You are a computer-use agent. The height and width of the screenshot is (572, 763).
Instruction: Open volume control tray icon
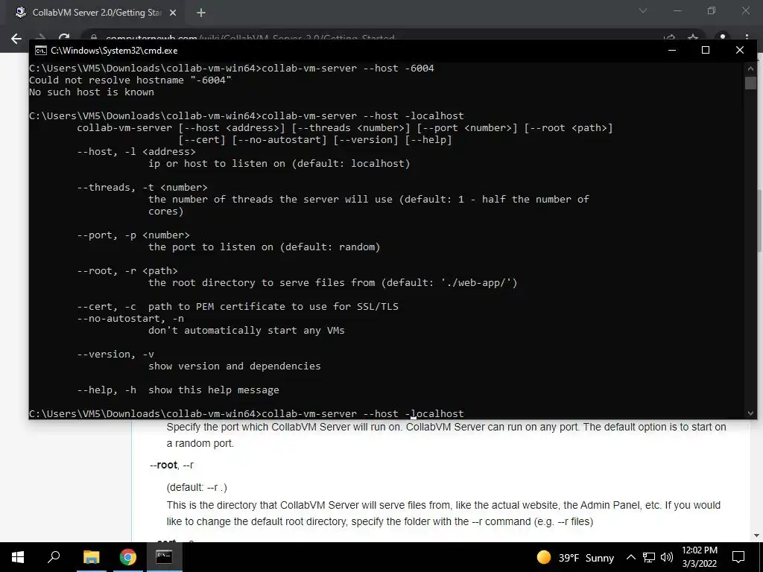pyautogui.click(x=667, y=557)
